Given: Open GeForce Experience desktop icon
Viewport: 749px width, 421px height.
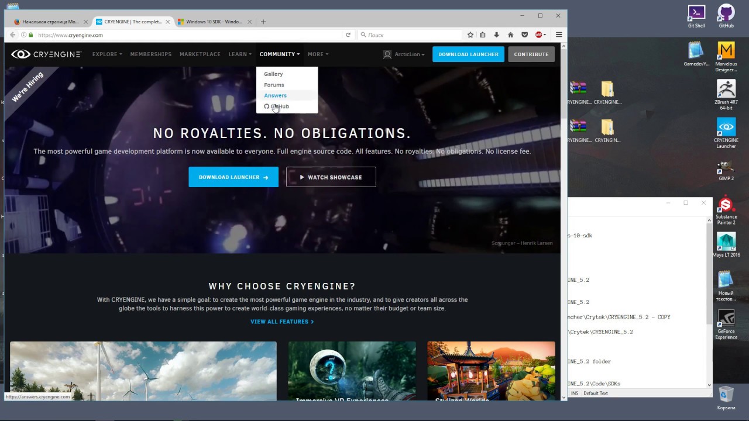Looking at the screenshot, I should coord(726,325).
